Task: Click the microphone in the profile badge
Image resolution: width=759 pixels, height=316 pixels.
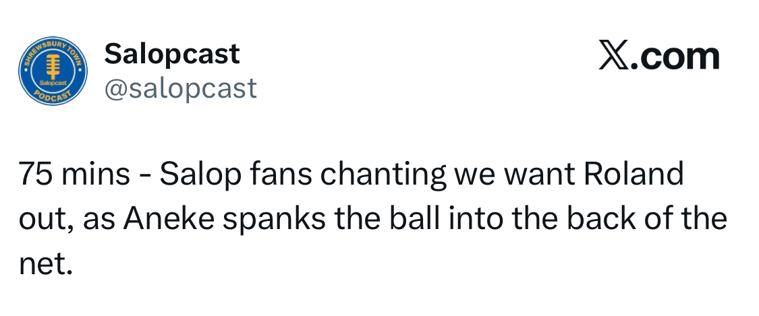Action: pos(52,66)
